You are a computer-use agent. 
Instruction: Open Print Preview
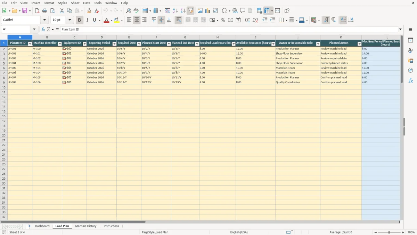(x=52, y=10)
